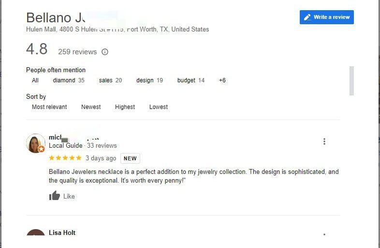Screen dimensions: 380x248
Task: Sort reviews by Newest
Action: tap(91, 107)
